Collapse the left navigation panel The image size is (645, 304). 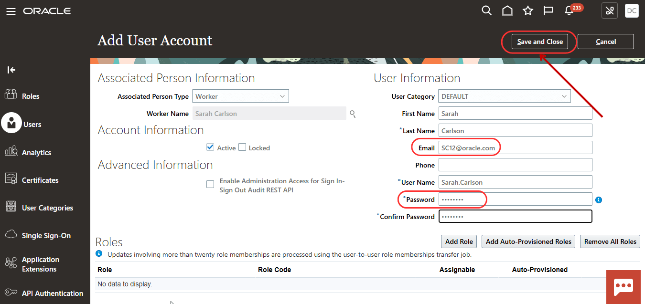[11, 70]
